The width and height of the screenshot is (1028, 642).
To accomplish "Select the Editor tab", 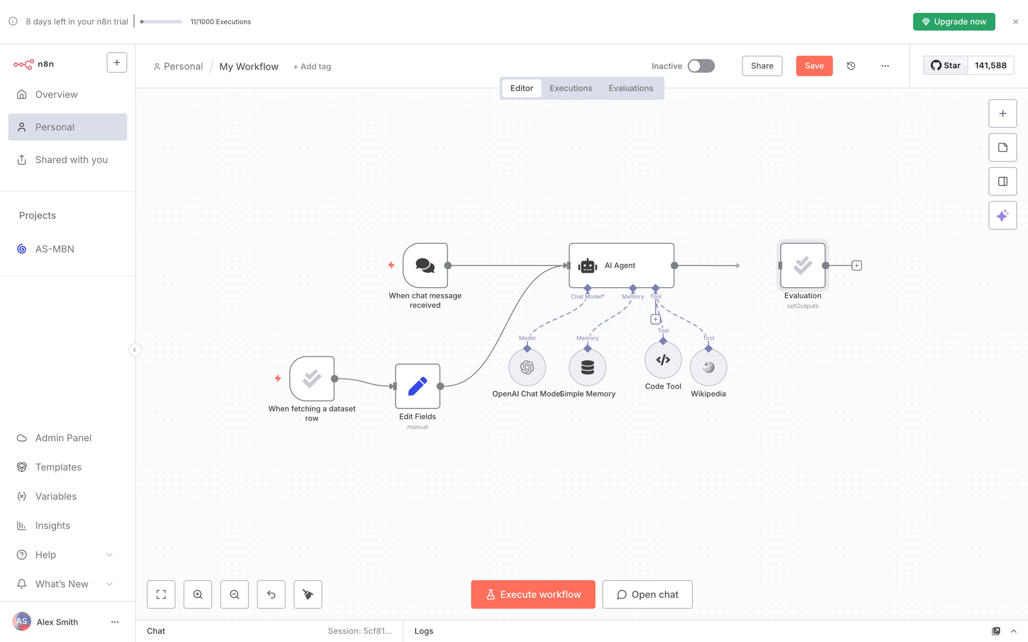I will (521, 88).
